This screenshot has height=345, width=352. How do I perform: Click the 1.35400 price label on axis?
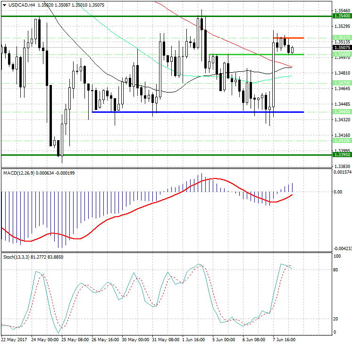(x=342, y=16)
